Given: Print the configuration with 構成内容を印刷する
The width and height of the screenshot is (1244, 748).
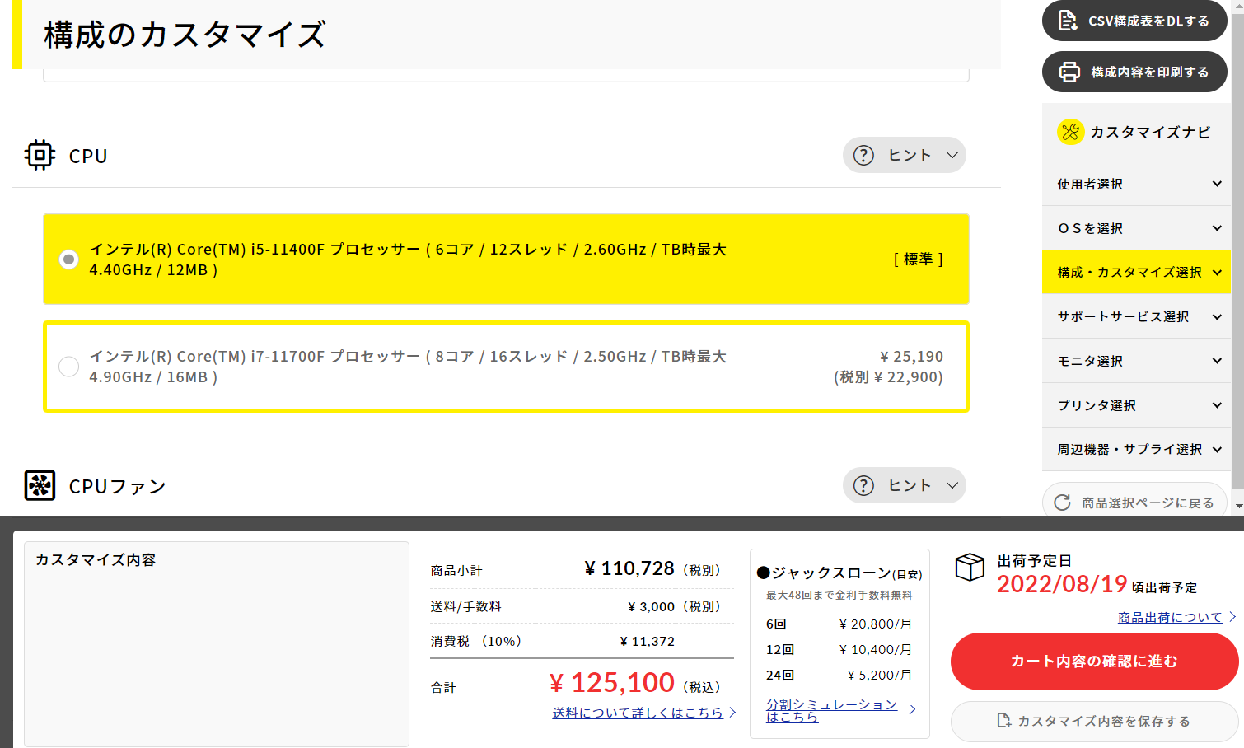Looking at the screenshot, I should pyautogui.click(x=1134, y=72).
